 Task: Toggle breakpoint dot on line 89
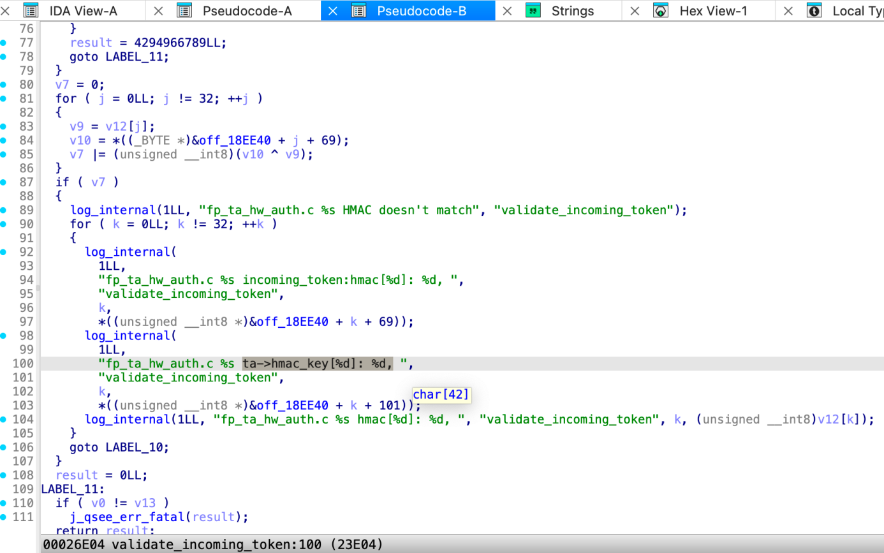(4, 210)
